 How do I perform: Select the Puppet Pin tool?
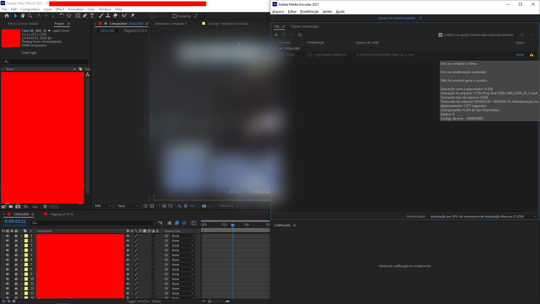[x=133, y=16]
